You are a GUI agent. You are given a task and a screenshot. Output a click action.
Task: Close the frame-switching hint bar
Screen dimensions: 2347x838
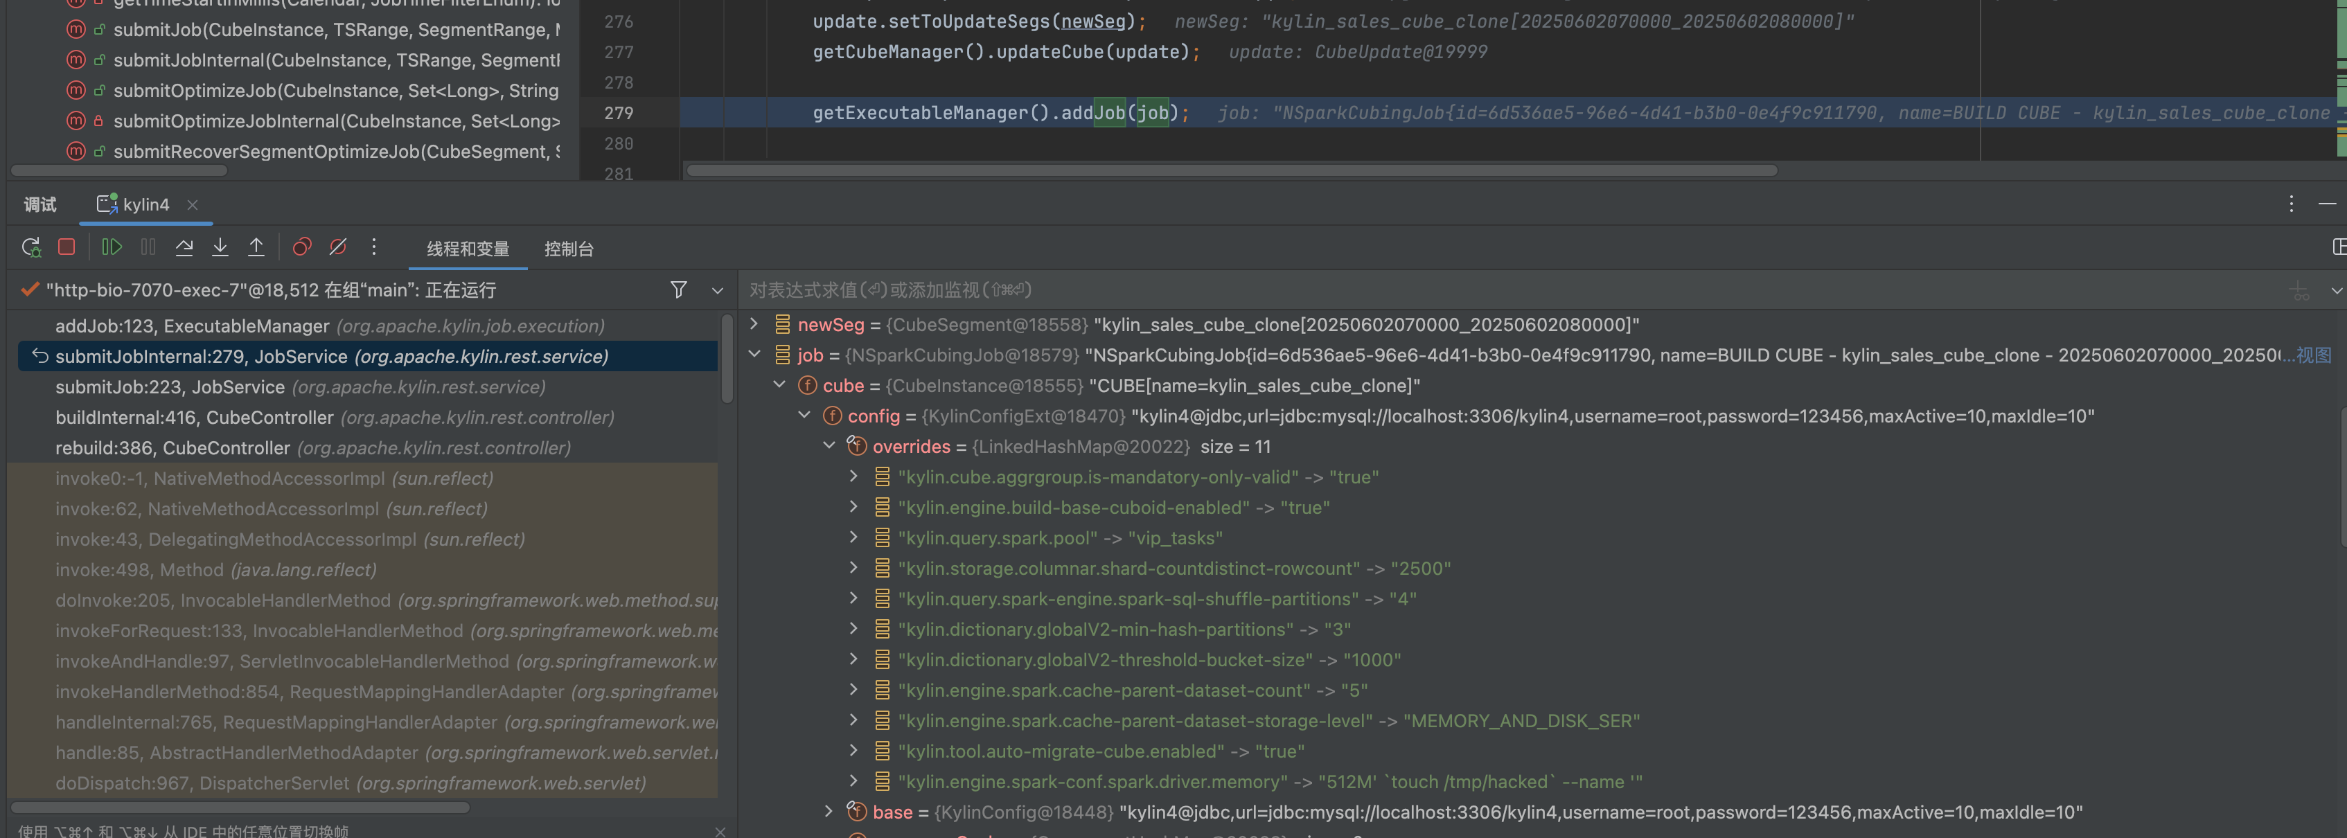click(x=720, y=830)
